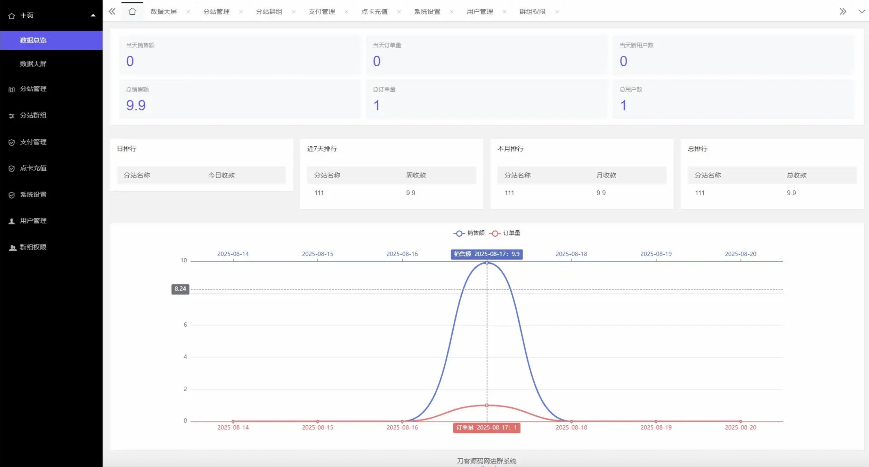Close the 数据大屏 tab
Image resolution: width=869 pixels, height=467 pixels.
point(188,12)
